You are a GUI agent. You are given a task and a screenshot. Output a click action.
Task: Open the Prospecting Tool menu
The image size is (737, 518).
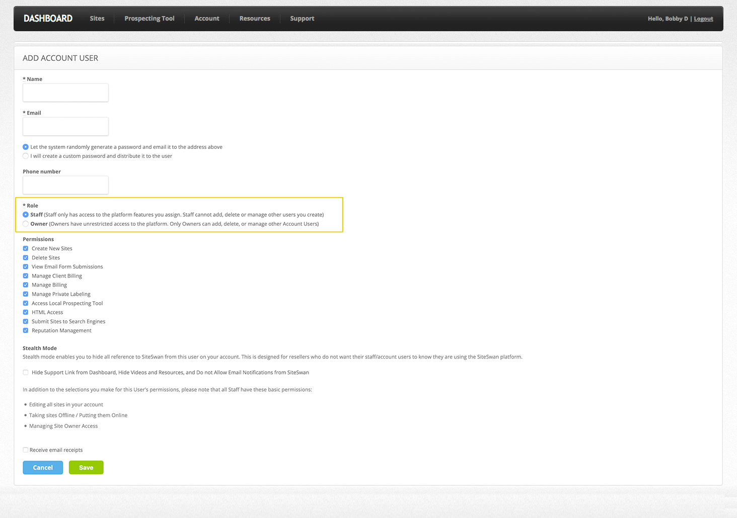click(149, 19)
